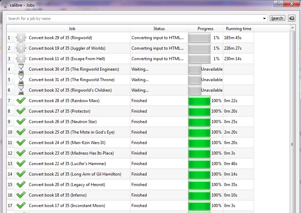Image resolution: width=301 pixels, height=213 pixels.
Task: Click hourglass icon for The Ringworld Throne
Action: tap(21, 80)
